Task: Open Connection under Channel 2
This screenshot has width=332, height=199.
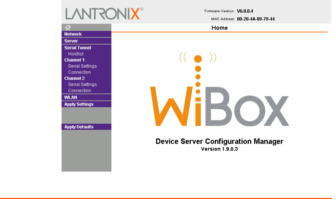Action: [79, 91]
